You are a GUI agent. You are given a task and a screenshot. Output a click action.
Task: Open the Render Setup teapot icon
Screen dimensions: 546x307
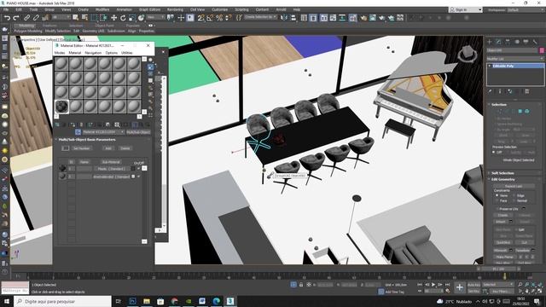tap(363, 17)
